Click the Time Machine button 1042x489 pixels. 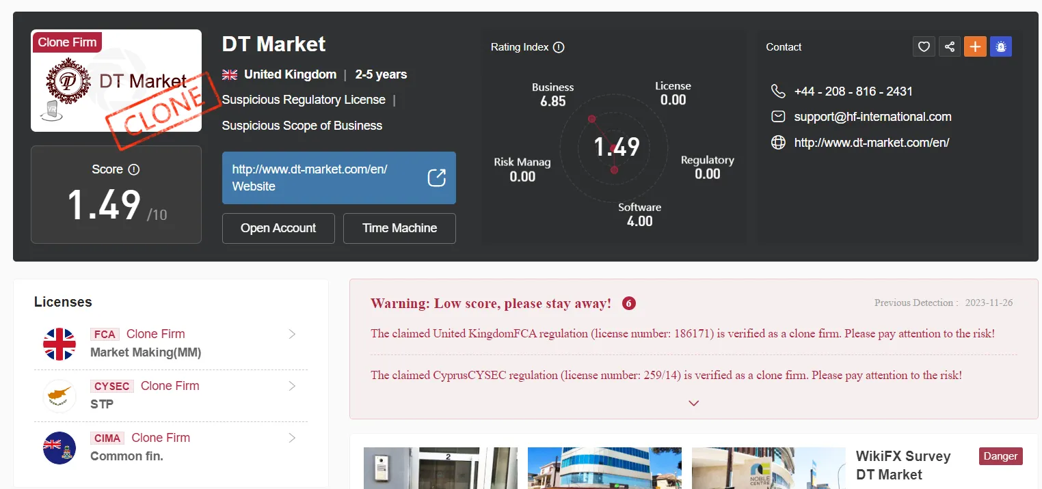pyautogui.click(x=399, y=228)
